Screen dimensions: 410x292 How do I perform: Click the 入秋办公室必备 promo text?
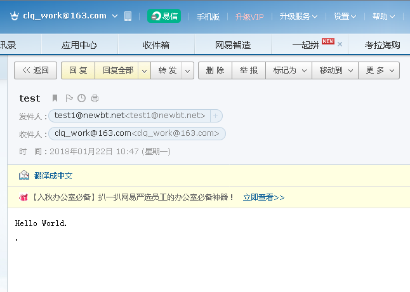coord(133,197)
